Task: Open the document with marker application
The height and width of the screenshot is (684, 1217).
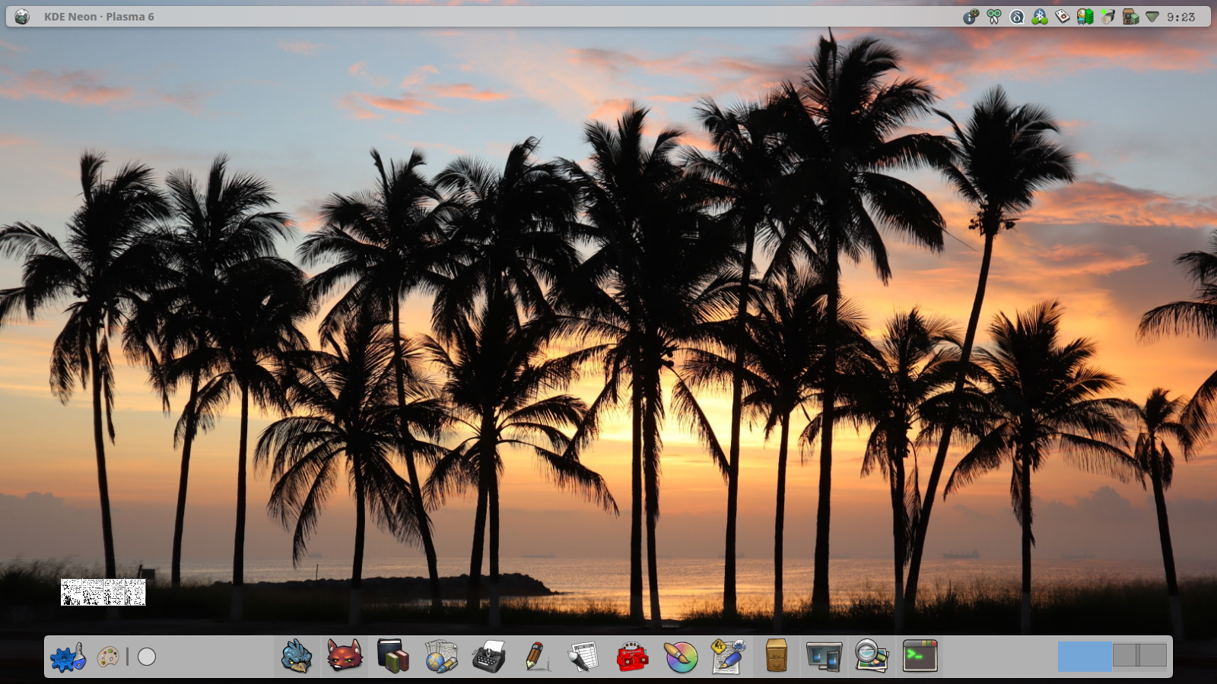Action: pyautogui.click(x=584, y=656)
